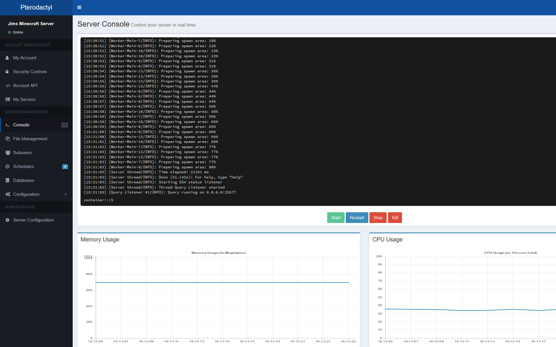Click the 16:13:05 tick on the Memory chart

96,342
